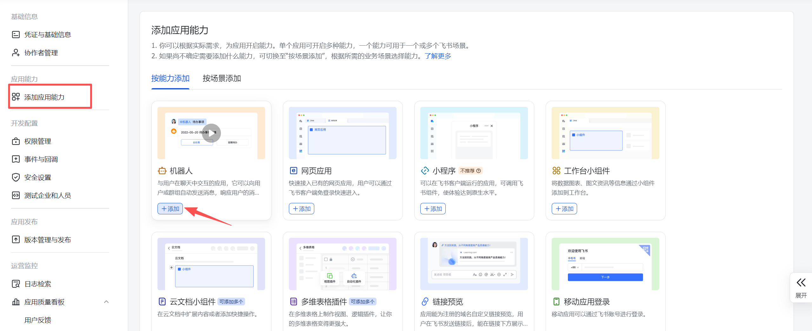Open 测试企业和人员 via its code icon

16,195
